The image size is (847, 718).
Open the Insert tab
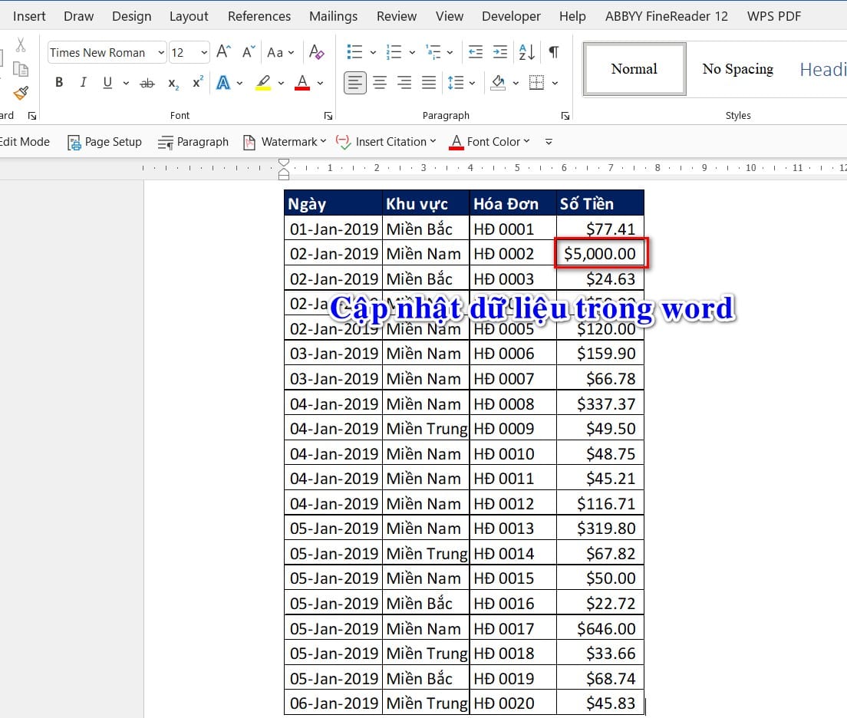tap(29, 16)
